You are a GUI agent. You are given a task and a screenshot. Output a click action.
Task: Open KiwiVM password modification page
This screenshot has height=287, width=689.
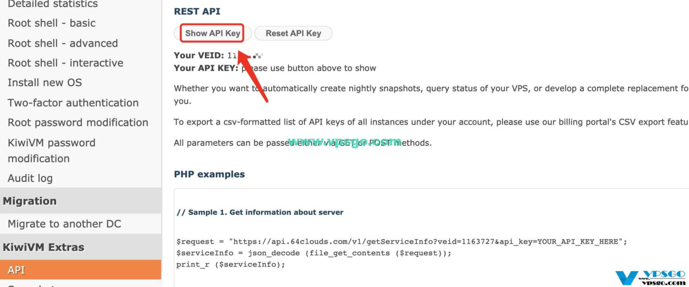coord(52,150)
